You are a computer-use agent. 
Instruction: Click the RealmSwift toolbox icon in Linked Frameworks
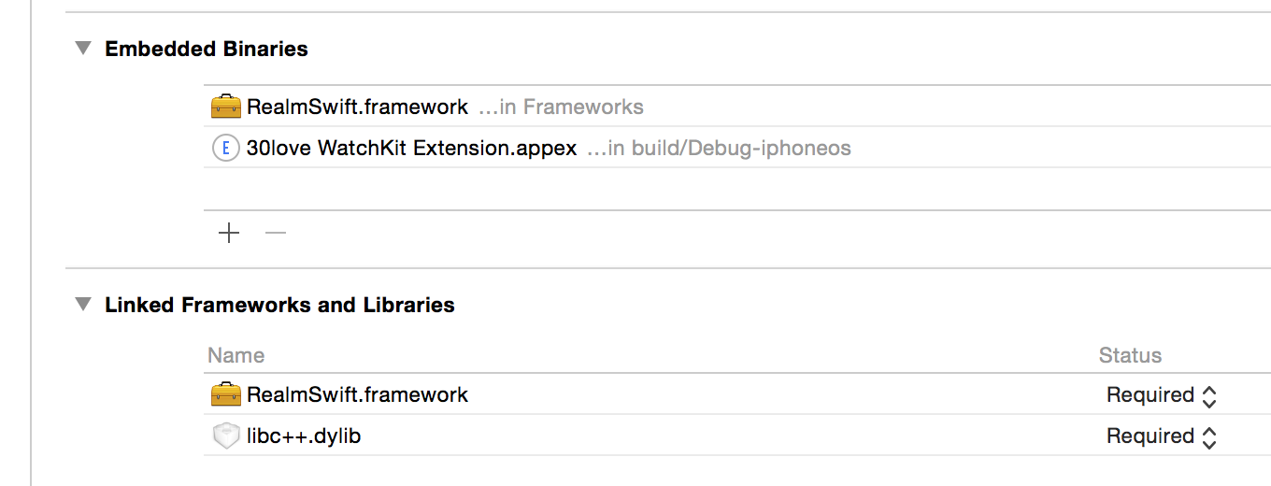pos(226,394)
